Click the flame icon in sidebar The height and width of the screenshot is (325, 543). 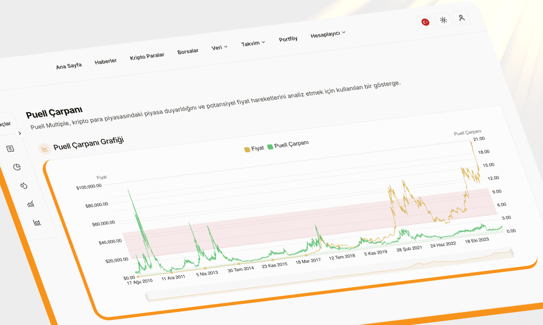(23, 185)
